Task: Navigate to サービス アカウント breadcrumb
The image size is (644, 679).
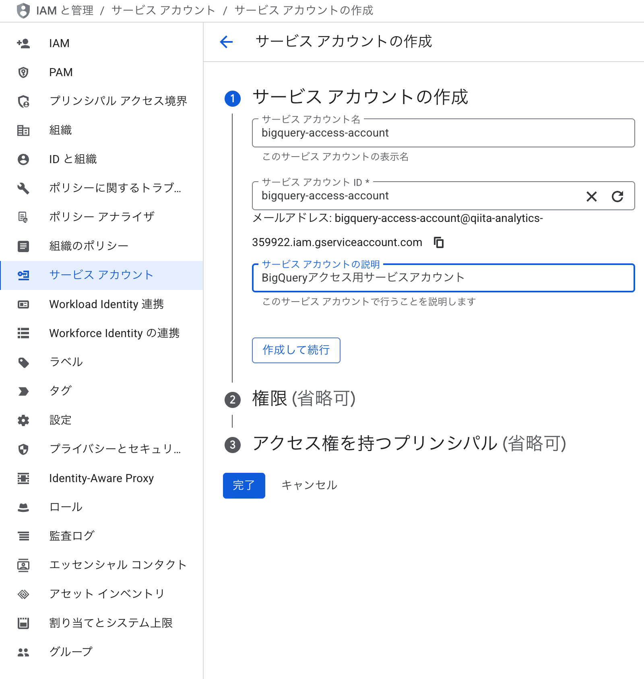Action: [163, 10]
